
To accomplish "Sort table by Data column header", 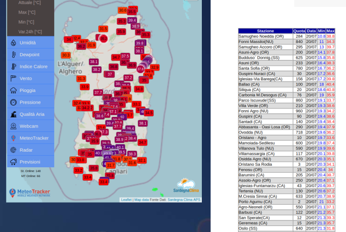I will (312, 31).
